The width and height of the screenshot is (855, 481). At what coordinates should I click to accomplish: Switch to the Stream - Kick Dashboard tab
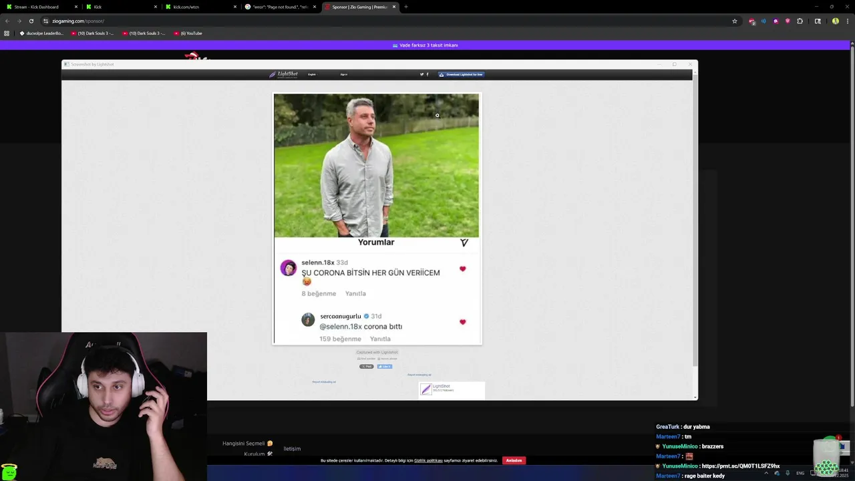click(40, 7)
